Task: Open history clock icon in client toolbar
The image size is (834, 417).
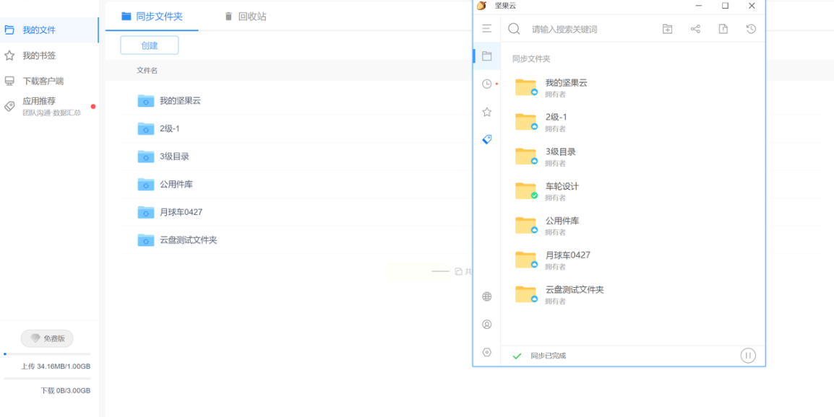Action: pos(751,29)
